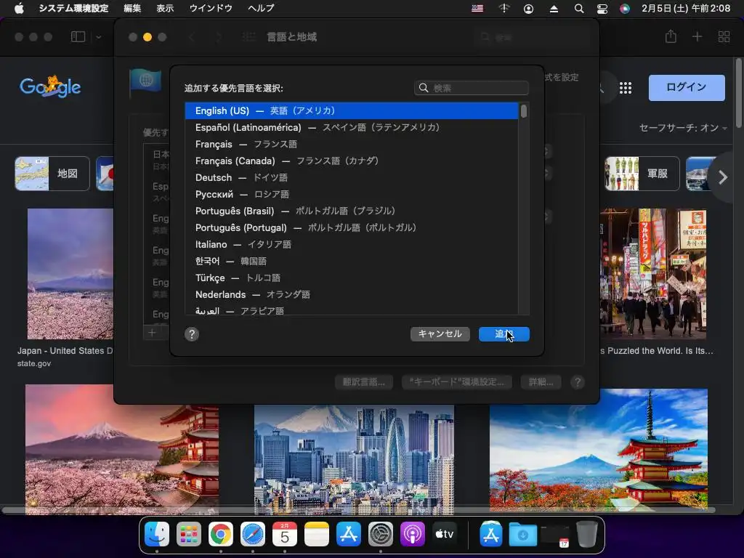Image resolution: width=744 pixels, height=558 pixels.
Task: Open Apple TV from the Dock
Action: [445, 534]
